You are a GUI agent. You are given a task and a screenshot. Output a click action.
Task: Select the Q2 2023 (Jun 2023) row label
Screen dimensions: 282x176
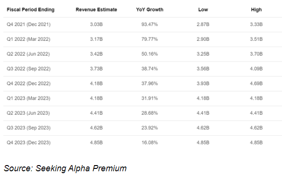click(x=28, y=113)
